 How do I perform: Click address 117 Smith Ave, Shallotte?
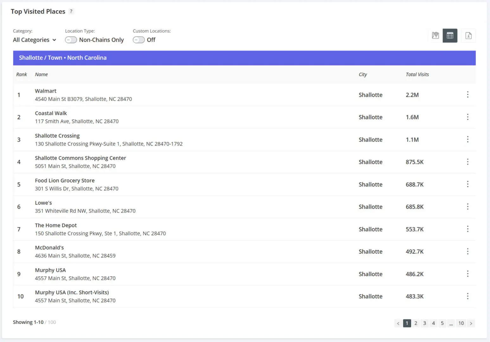(x=77, y=121)
